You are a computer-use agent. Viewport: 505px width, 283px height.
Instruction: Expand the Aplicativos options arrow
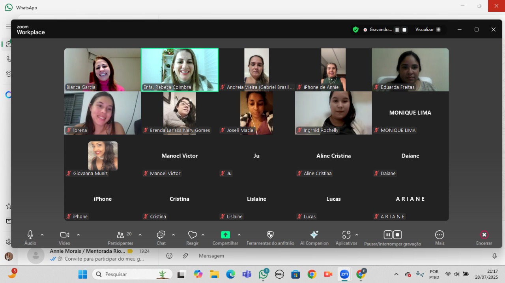coord(357,235)
